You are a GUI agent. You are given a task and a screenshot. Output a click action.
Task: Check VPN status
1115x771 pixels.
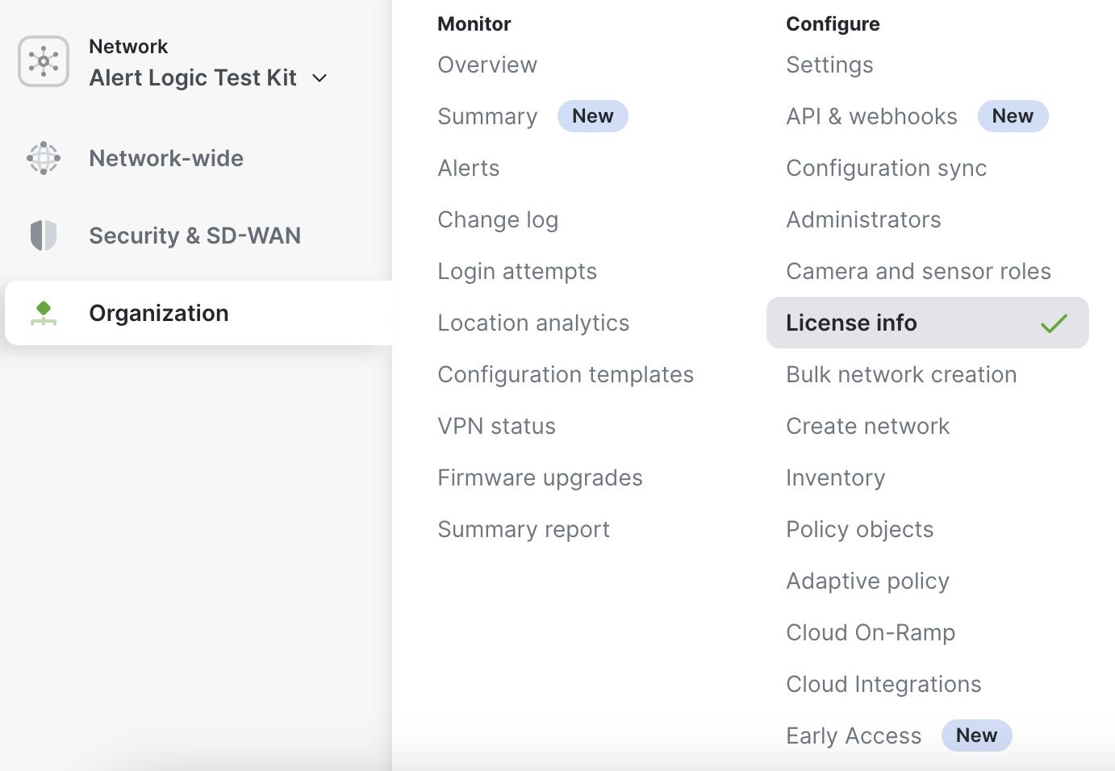tap(496, 426)
